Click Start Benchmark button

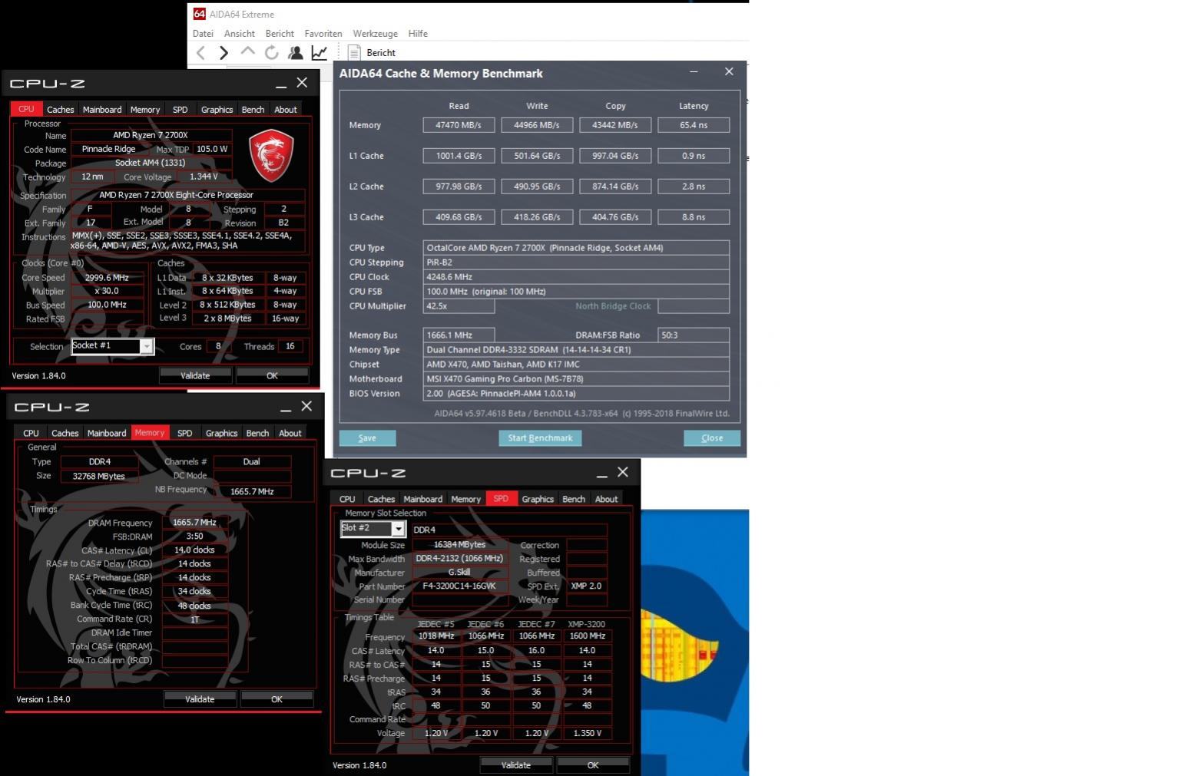click(540, 438)
